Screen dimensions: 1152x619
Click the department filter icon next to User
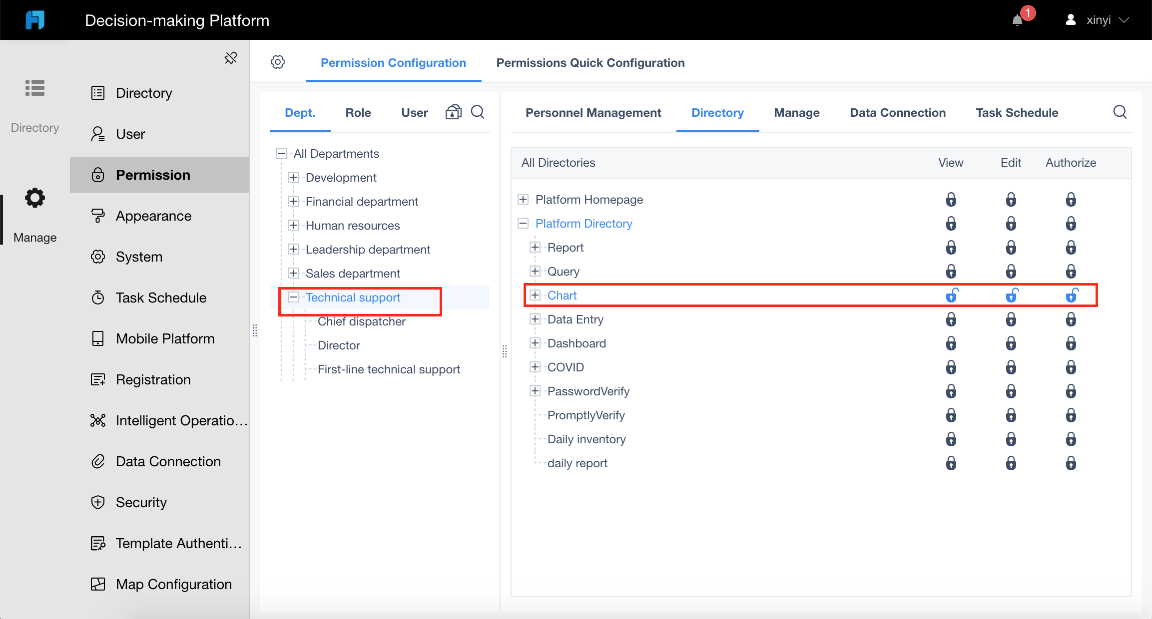[x=453, y=112]
